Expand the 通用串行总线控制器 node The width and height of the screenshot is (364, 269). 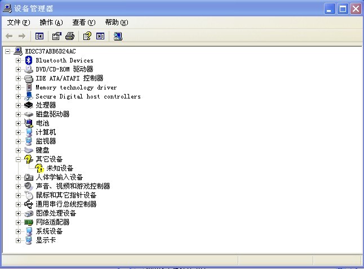18,204
